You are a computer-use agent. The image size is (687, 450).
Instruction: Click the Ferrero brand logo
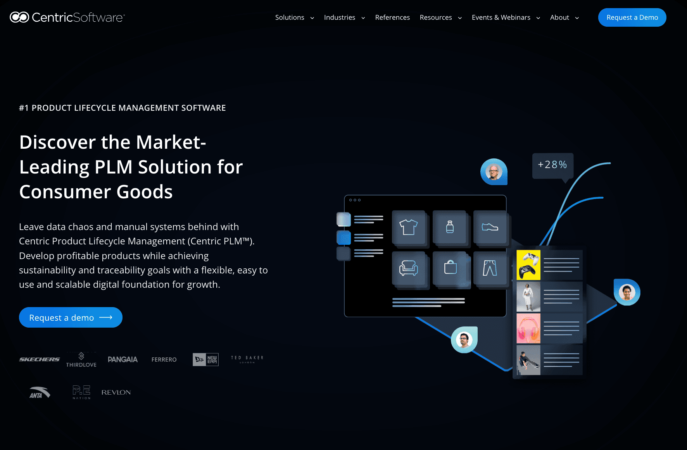pyautogui.click(x=164, y=359)
